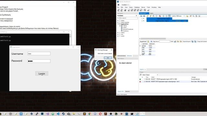The height and width of the screenshot is (116, 207).
Task: Open the File menu
Action: pyautogui.click(x=118, y=7)
